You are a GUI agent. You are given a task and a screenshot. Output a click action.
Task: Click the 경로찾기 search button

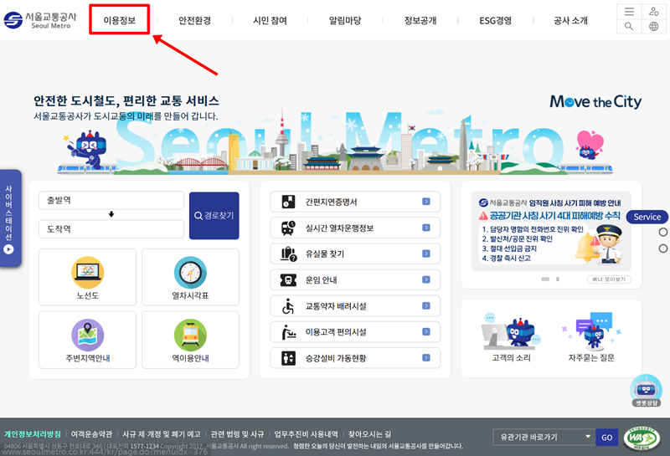coord(214,216)
